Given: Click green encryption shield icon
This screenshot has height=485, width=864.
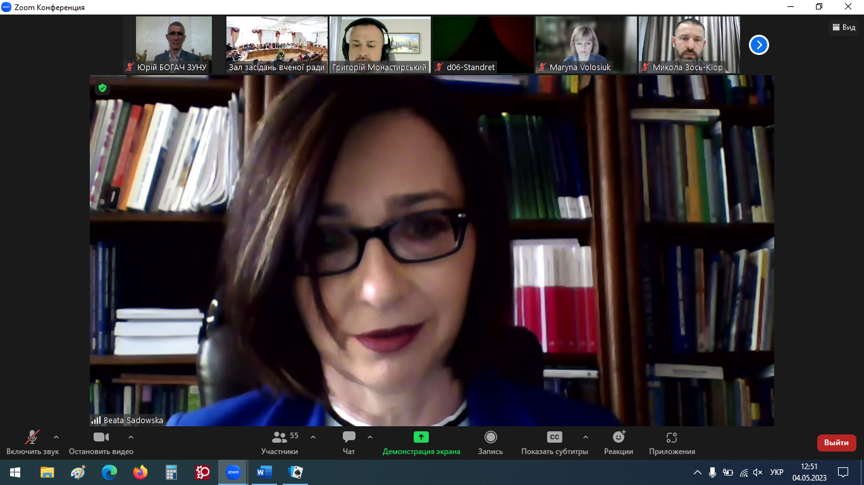Looking at the screenshot, I should 102,88.
